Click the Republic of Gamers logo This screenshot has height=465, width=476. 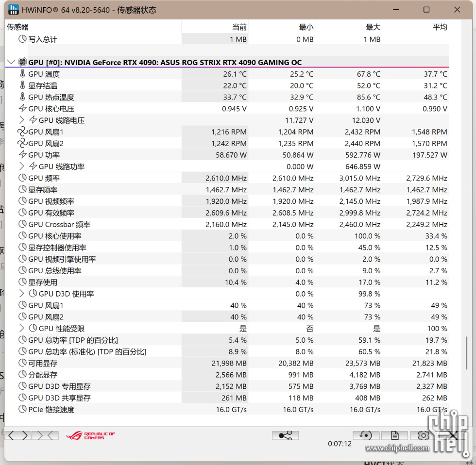(90, 436)
